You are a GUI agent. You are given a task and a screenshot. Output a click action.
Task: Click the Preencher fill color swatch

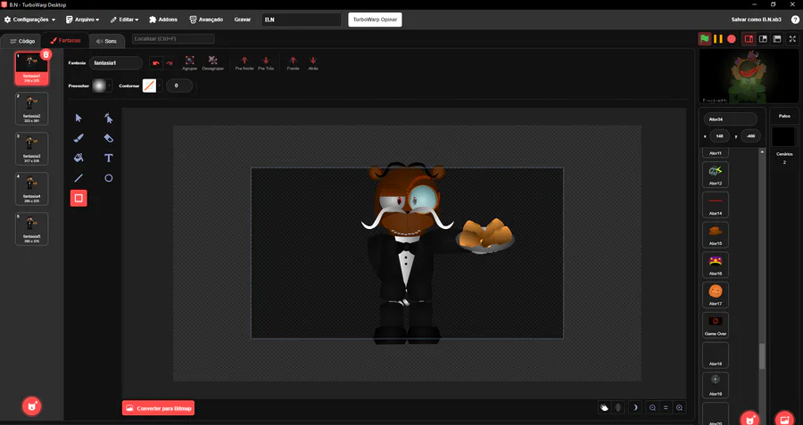(x=99, y=86)
